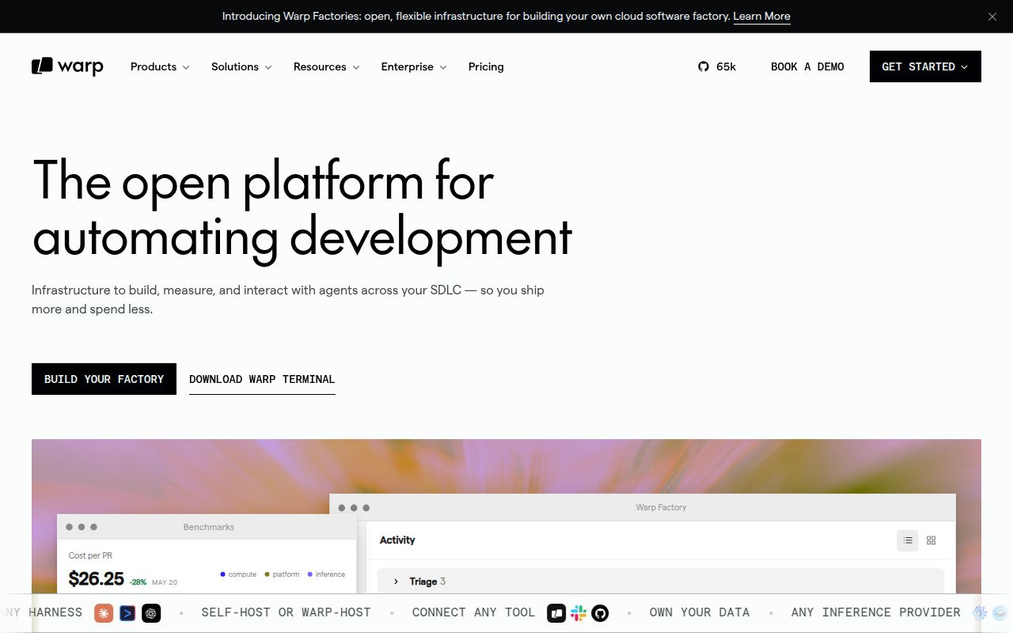Click the inference legend item in Benchmarks
The height and width of the screenshot is (633, 1013).
coord(326,574)
